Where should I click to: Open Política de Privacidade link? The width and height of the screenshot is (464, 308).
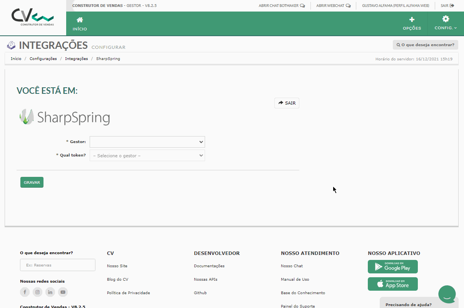click(x=129, y=293)
